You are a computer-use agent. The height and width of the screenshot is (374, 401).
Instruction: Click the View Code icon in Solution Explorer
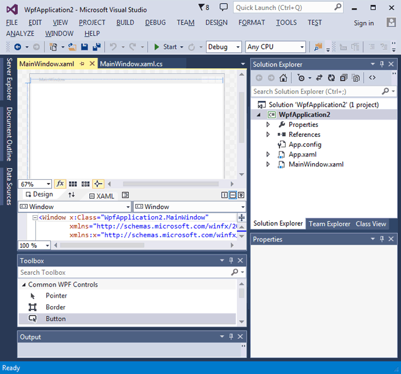click(372, 78)
